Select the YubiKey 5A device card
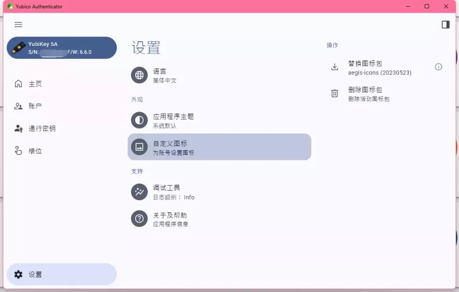 [x=62, y=48]
